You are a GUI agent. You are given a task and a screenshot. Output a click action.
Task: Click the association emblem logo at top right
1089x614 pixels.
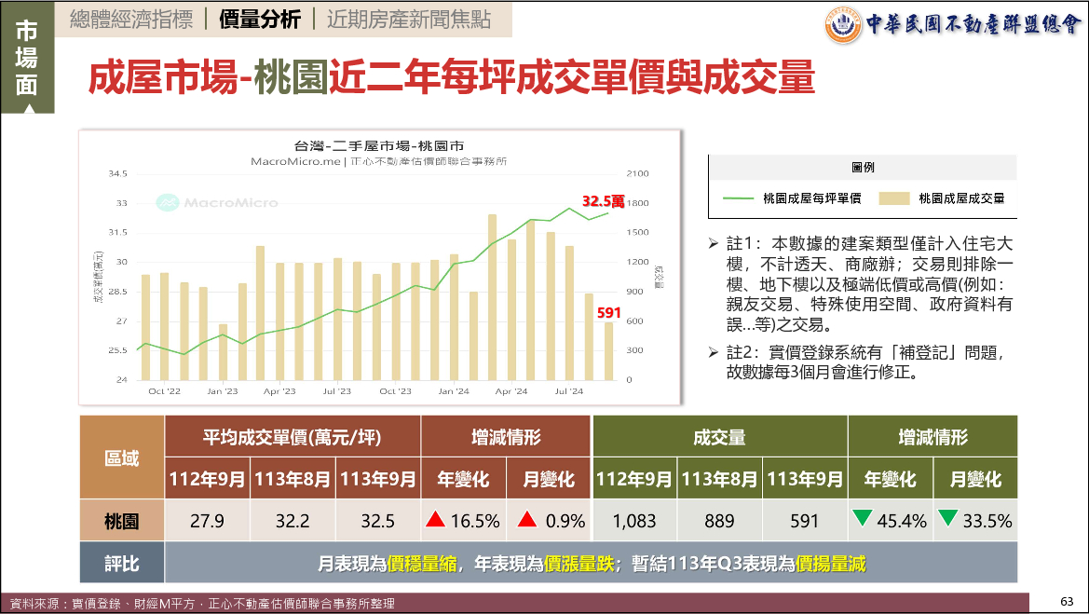click(844, 25)
